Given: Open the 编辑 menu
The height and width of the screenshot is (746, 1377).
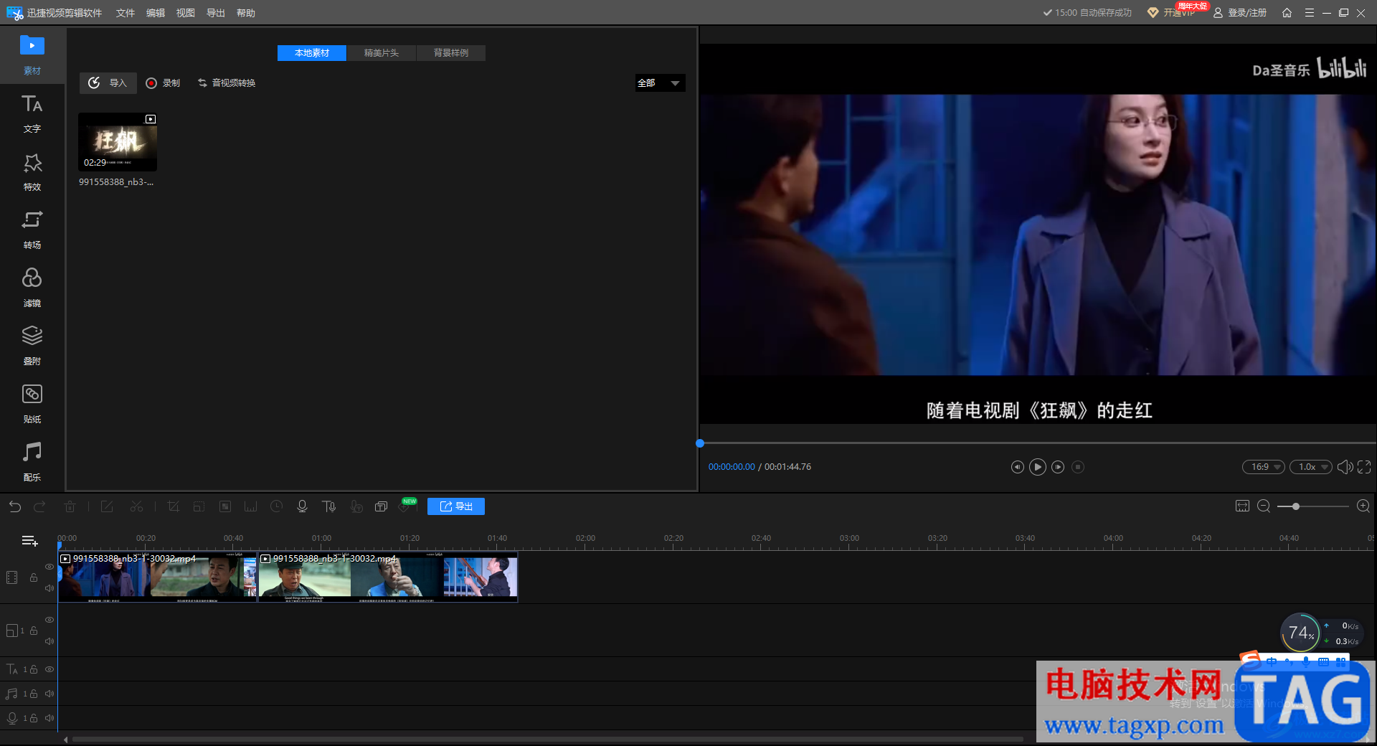Looking at the screenshot, I should [156, 13].
